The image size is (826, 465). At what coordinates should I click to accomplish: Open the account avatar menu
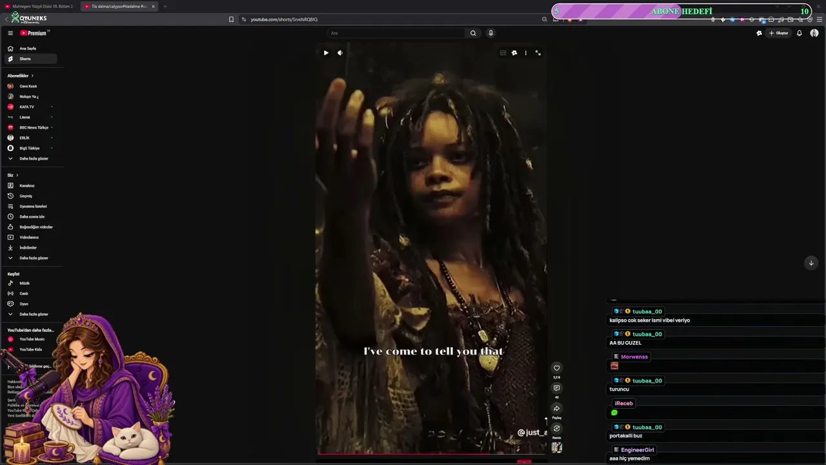[x=814, y=33]
